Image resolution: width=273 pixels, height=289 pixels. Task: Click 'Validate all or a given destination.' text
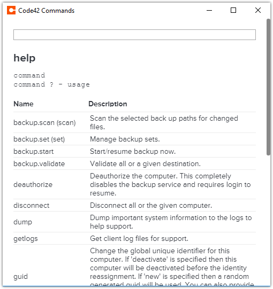[x=145, y=164]
